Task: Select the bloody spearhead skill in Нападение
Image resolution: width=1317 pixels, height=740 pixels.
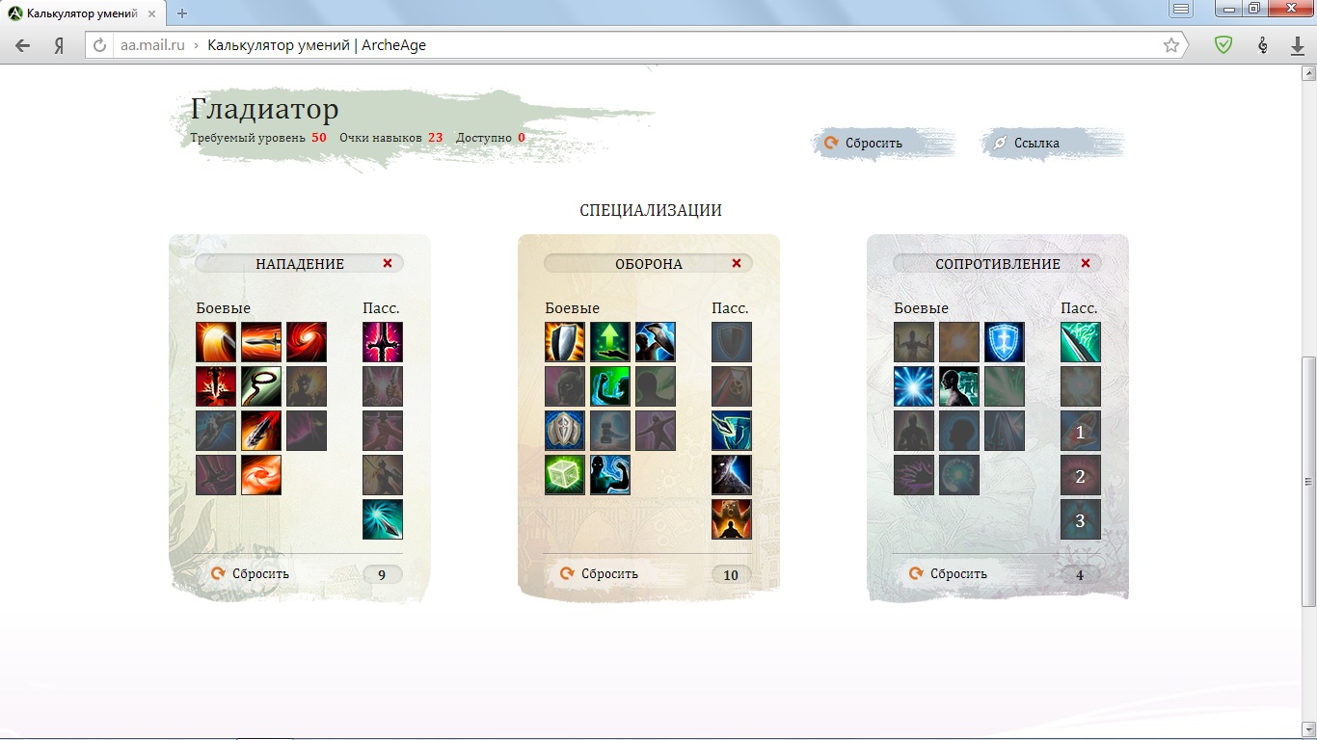Action: pos(261,431)
